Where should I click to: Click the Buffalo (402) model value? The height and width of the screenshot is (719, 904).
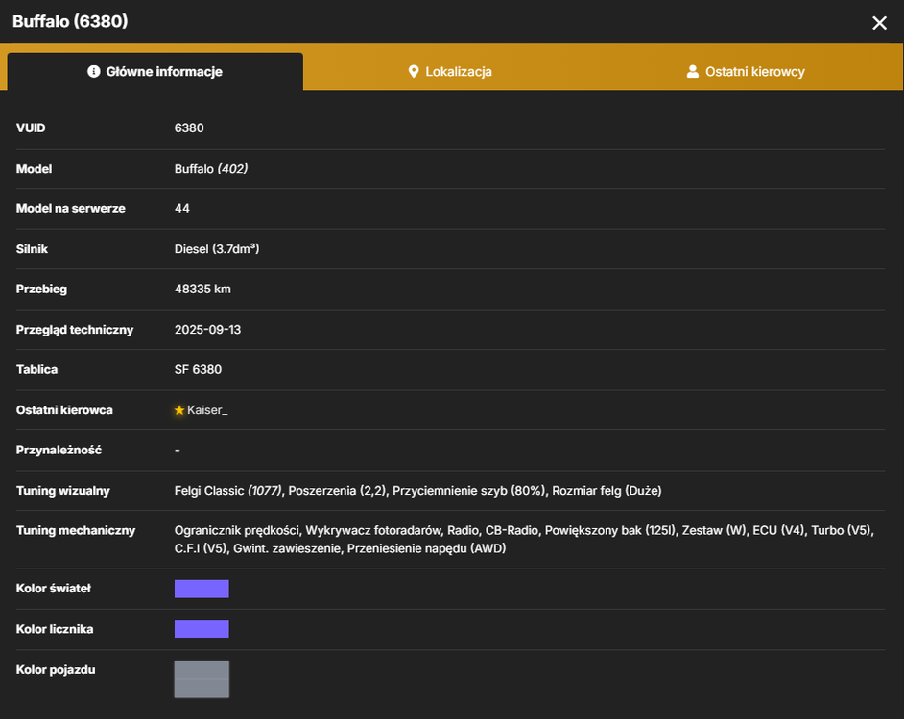(211, 168)
